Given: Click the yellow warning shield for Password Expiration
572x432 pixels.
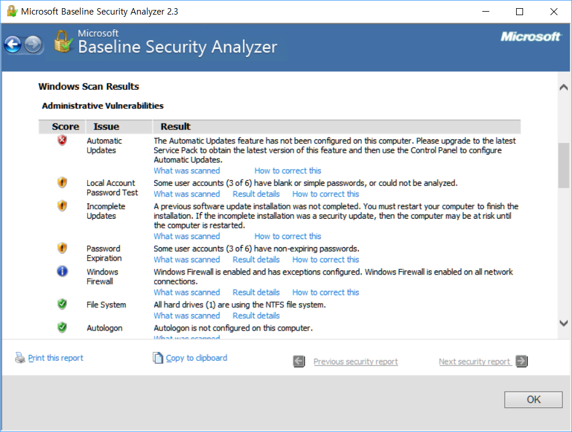Looking at the screenshot, I should pos(62,248).
